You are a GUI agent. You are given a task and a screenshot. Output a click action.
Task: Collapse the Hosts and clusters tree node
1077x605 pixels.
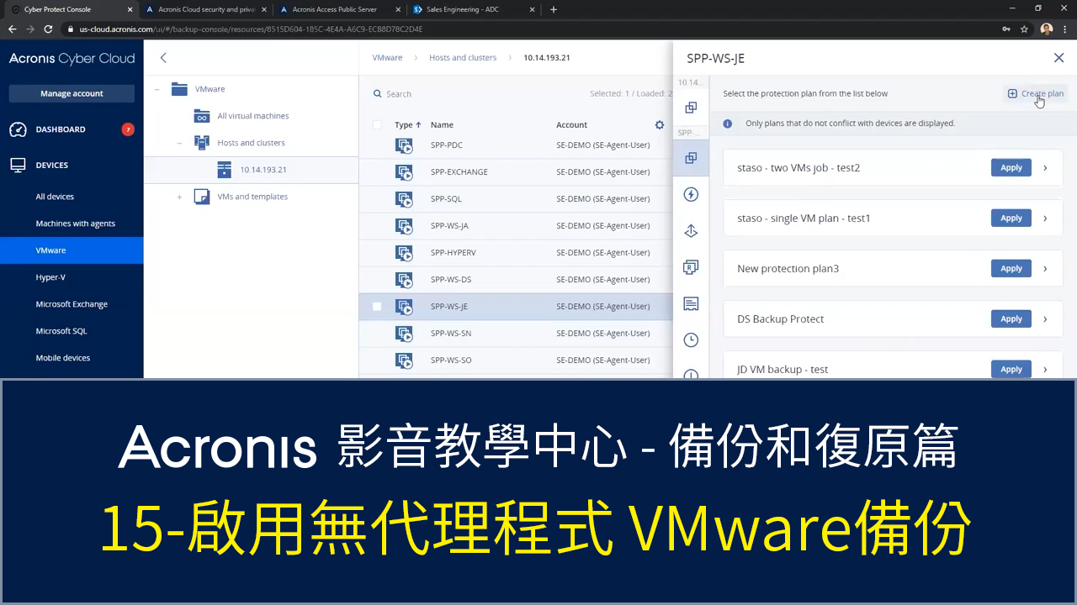tap(179, 143)
